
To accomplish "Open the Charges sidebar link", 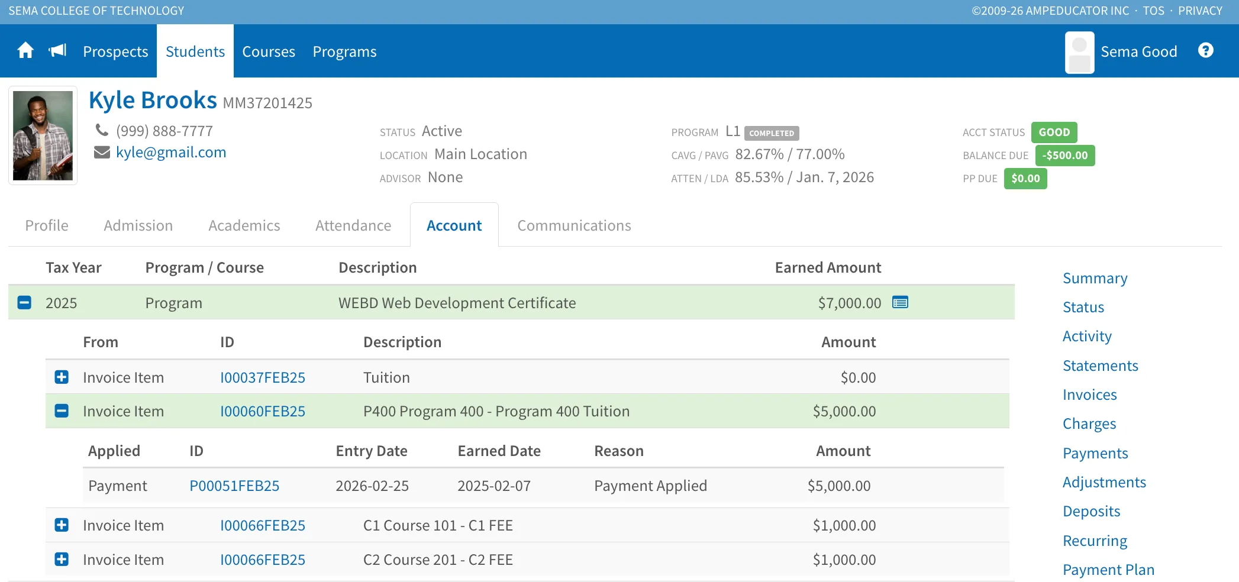I will tap(1089, 423).
